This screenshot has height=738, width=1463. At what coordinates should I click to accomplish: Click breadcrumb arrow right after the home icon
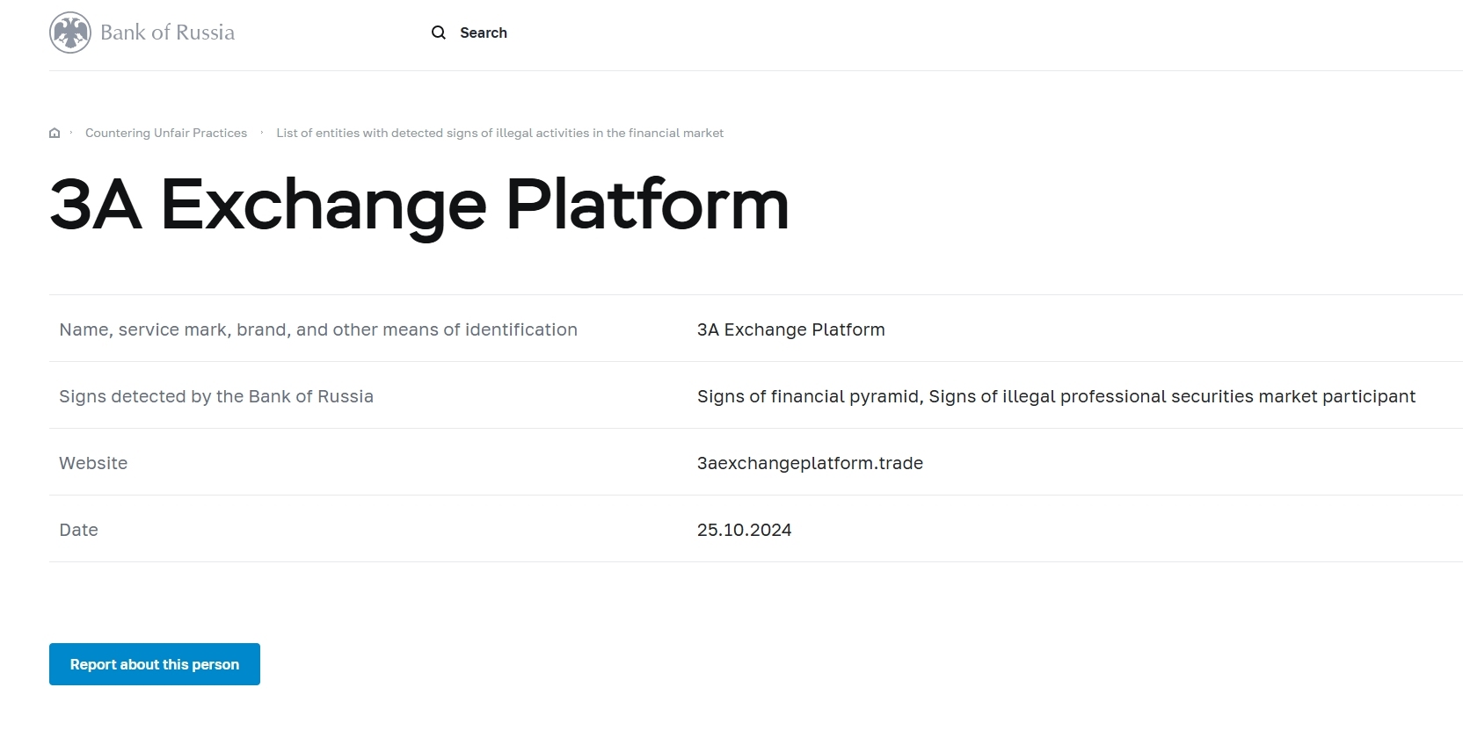[x=71, y=133]
